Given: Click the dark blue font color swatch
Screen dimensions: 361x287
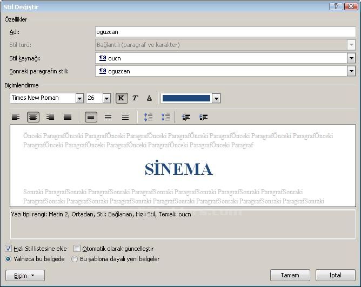Looking at the screenshot, I should 186,98.
